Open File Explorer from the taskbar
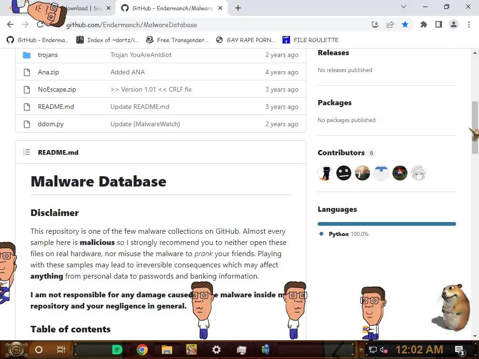 pyautogui.click(x=167, y=350)
